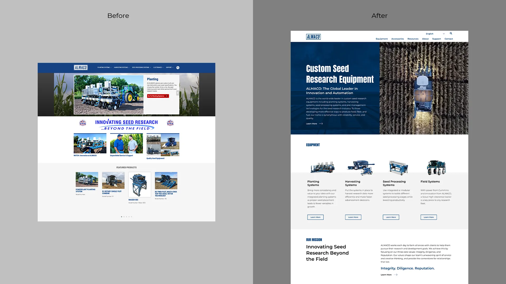Select the fifth featured products carousel dot
Image resolution: width=506 pixels, height=284 pixels.
tap(132, 217)
